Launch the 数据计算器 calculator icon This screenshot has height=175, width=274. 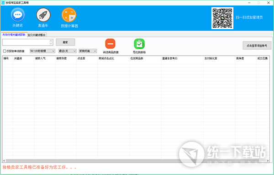(69, 15)
